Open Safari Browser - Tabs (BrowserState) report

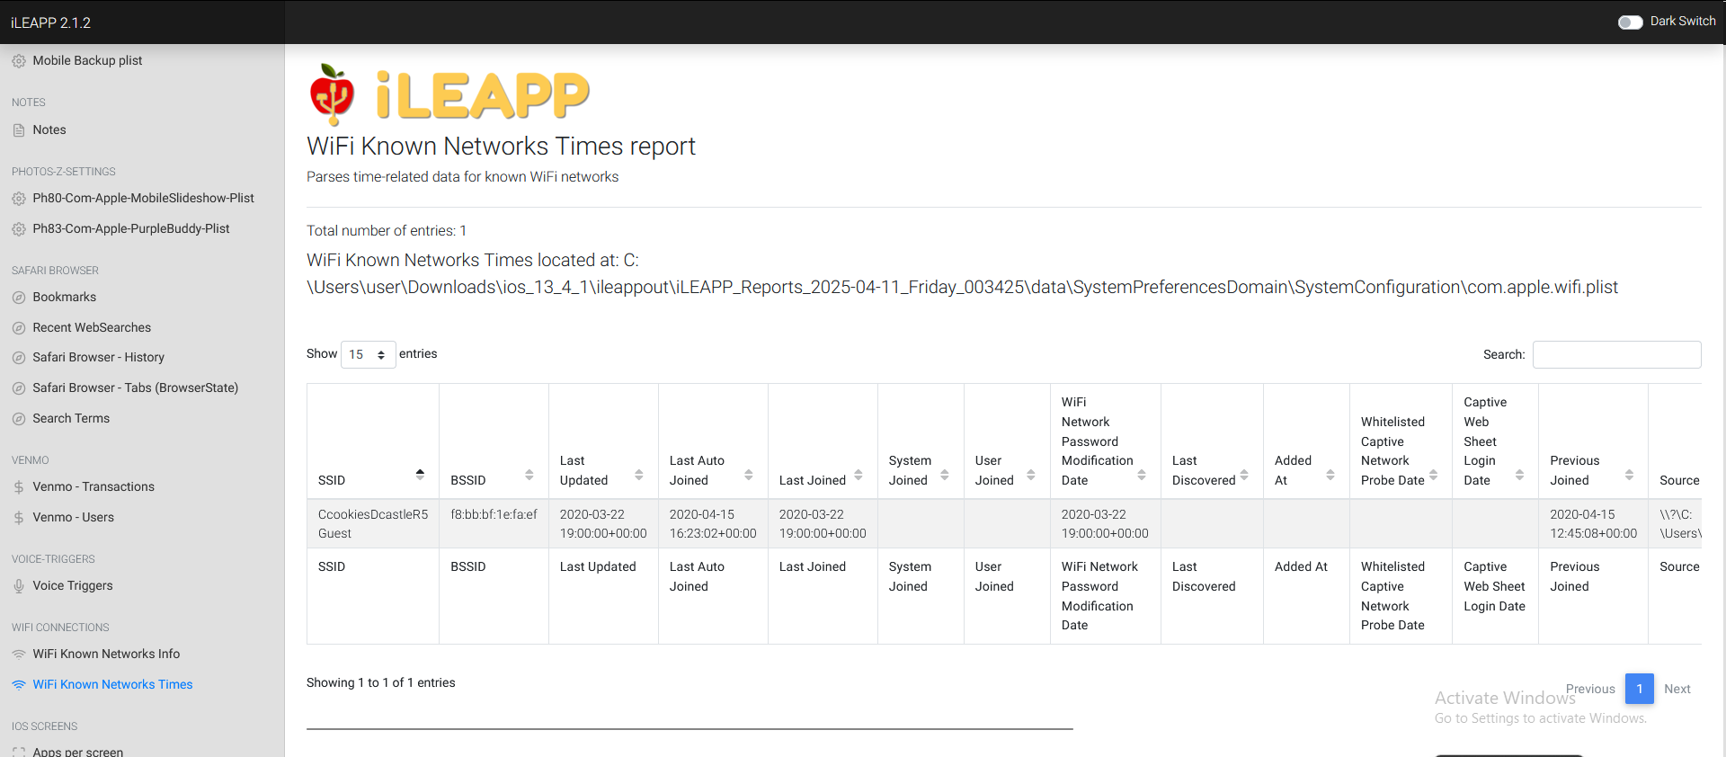[135, 388]
